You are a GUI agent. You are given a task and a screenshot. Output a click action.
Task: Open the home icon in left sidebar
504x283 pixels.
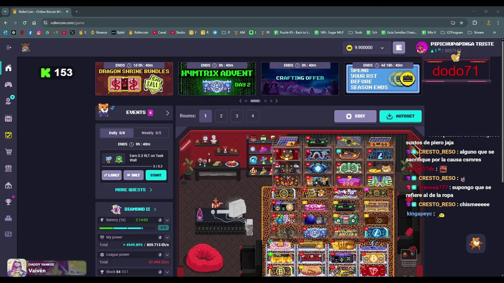coord(8,68)
